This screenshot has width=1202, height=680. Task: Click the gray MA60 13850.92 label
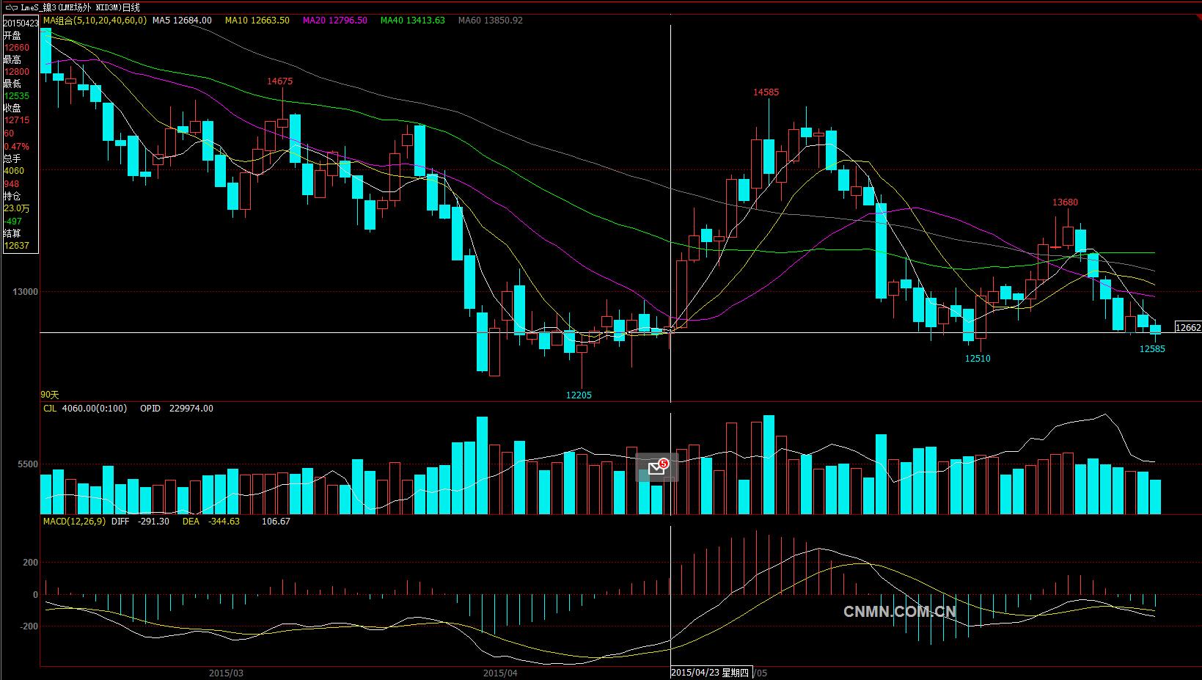pyautogui.click(x=490, y=21)
